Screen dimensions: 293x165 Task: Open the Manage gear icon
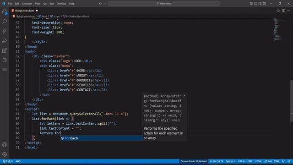click(x=5, y=154)
